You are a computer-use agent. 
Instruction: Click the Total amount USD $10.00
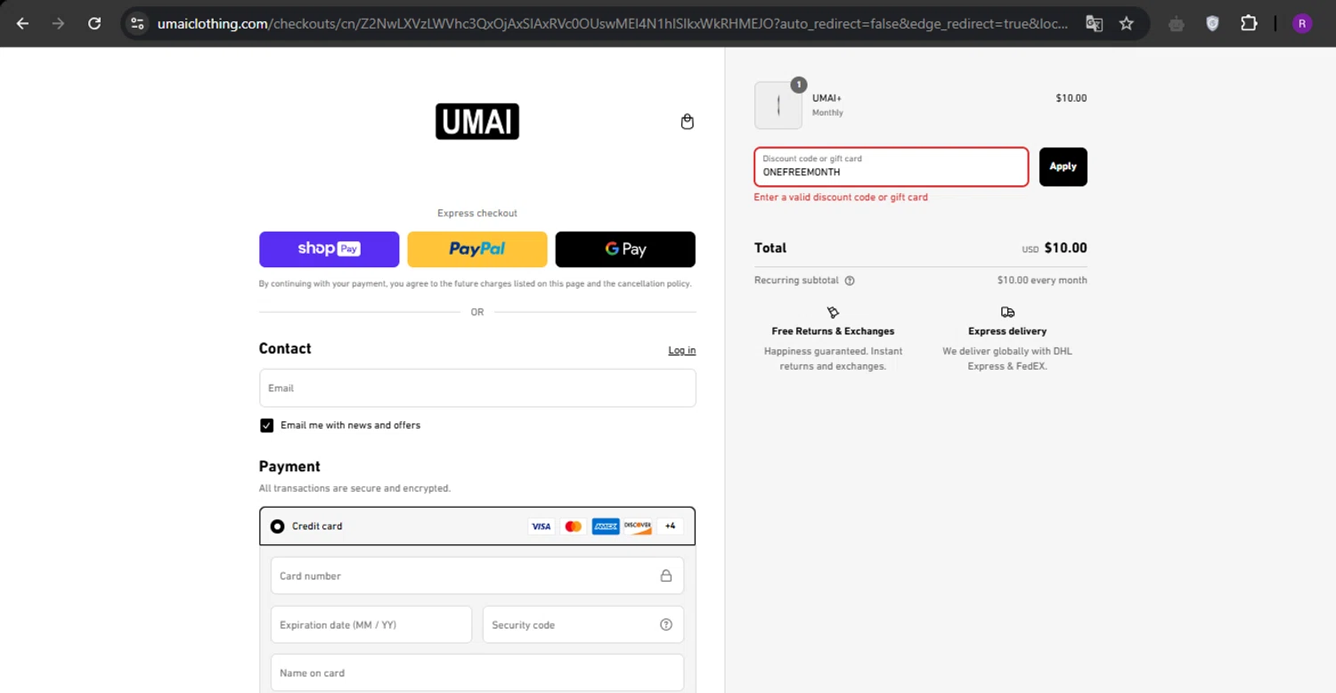pyautogui.click(x=1055, y=249)
